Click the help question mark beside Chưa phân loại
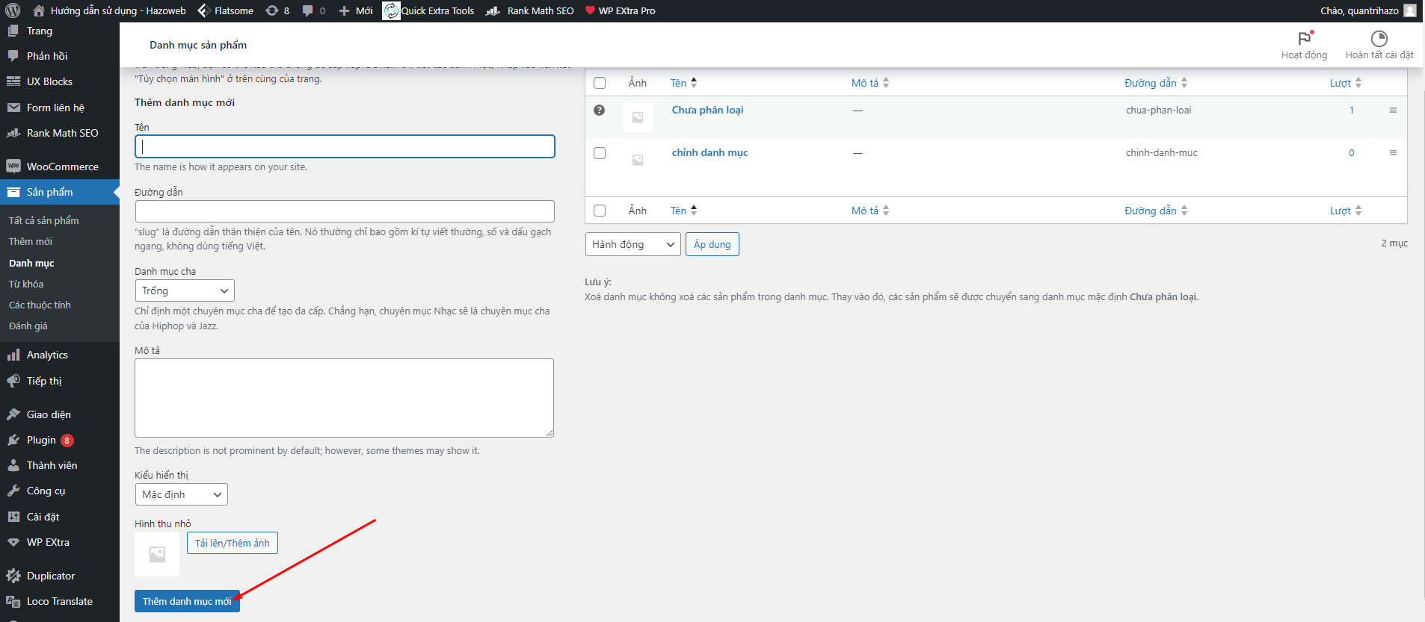1425x622 pixels. (599, 110)
